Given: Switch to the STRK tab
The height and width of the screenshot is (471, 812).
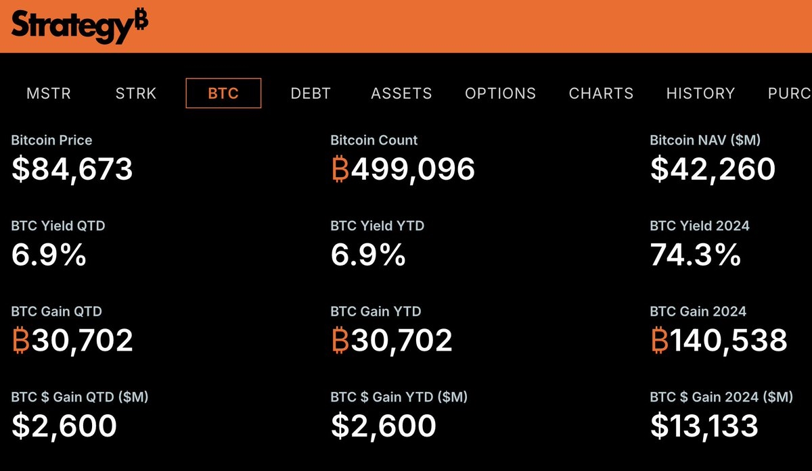Looking at the screenshot, I should 136,94.
